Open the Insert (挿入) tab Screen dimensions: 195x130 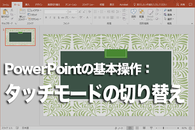tap(27, 5)
